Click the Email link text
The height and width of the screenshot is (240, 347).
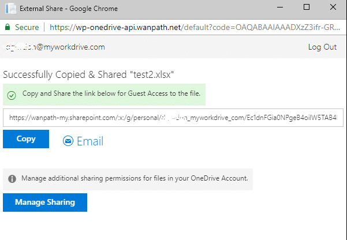tap(90, 140)
